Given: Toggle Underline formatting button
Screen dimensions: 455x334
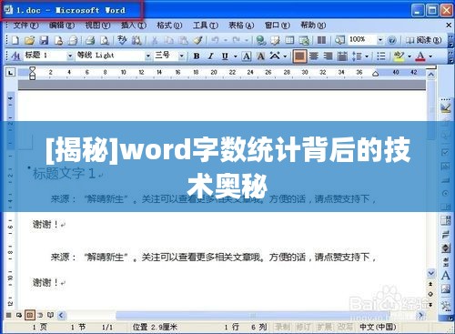Looking at the screenshot, I should [225, 56].
